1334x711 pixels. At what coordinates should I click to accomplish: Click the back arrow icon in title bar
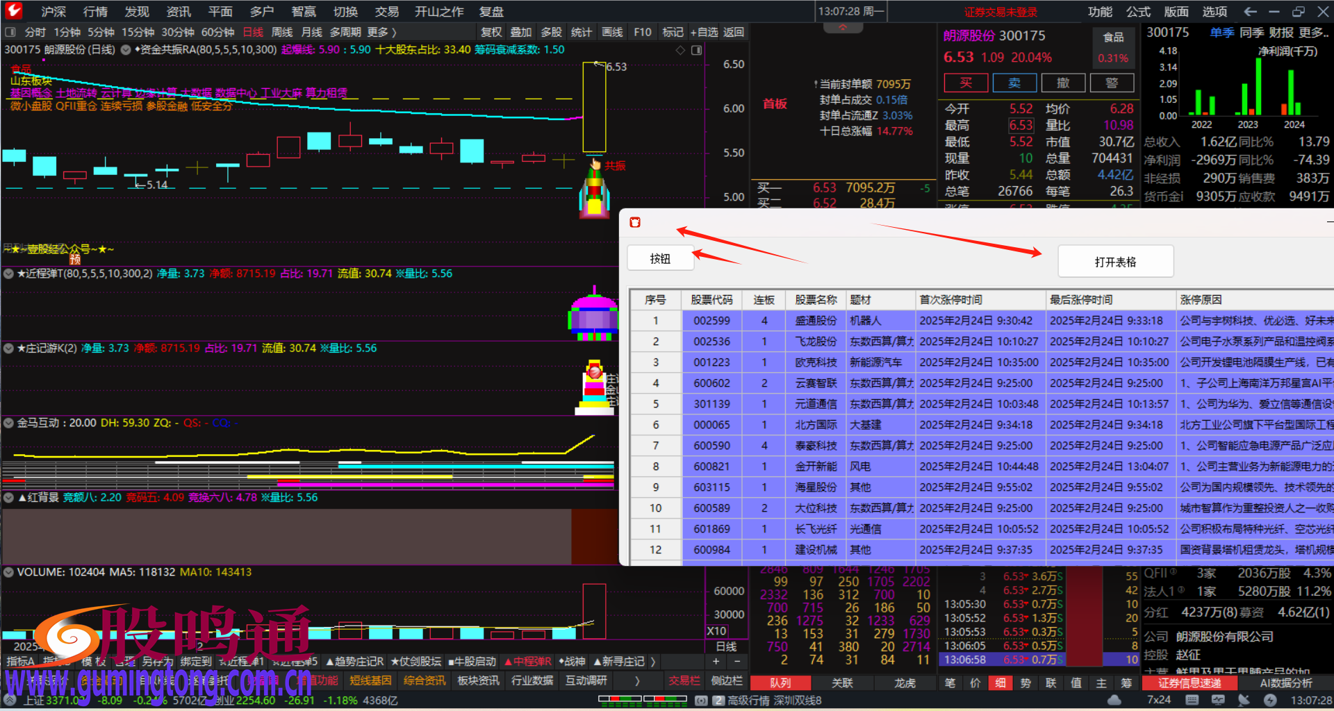pos(1250,11)
